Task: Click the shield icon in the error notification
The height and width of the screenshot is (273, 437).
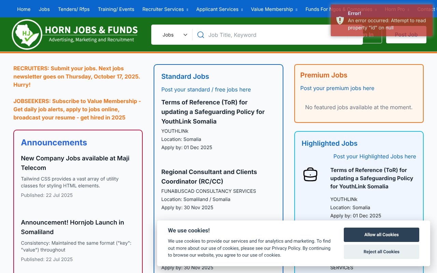Action: coord(340,20)
